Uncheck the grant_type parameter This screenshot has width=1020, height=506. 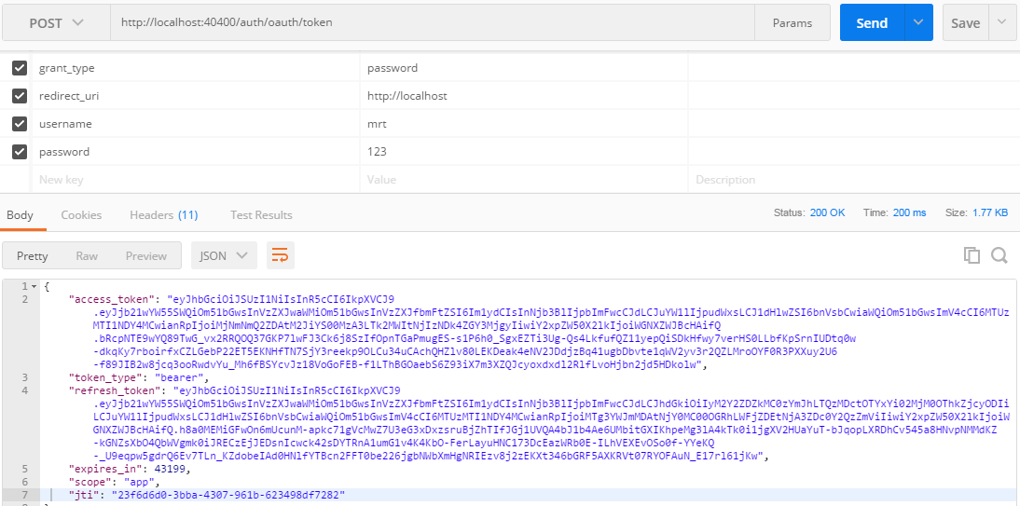point(20,68)
